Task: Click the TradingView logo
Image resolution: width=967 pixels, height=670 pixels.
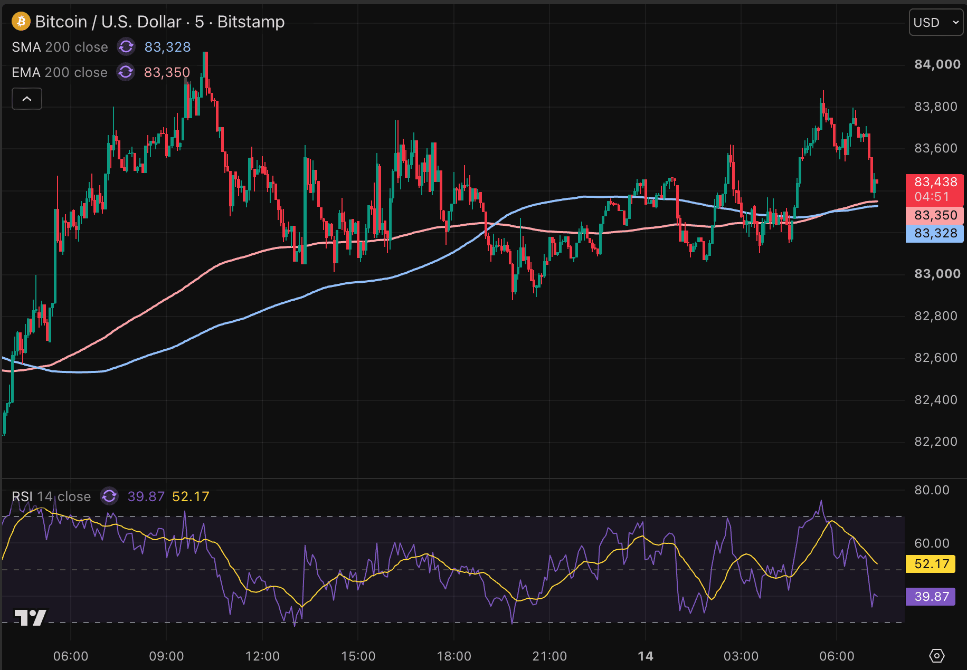Action: point(30,617)
